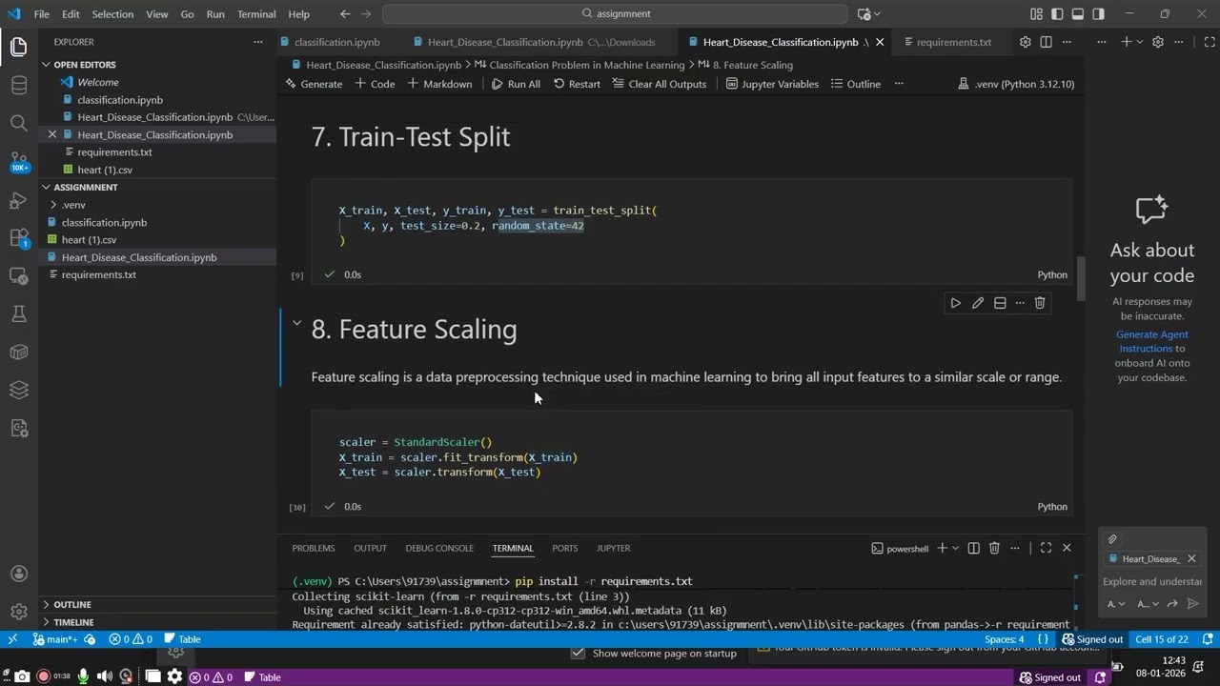This screenshot has width=1220, height=686.
Task: Collapse the OPEN EDITORS section
Action: pyautogui.click(x=84, y=65)
